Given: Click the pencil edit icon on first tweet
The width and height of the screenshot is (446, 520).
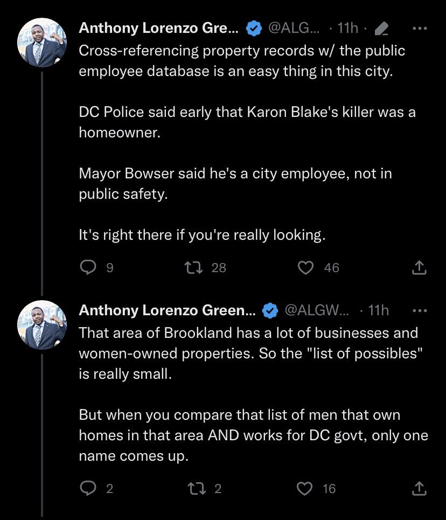Looking at the screenshot, I should click(381, 29).
